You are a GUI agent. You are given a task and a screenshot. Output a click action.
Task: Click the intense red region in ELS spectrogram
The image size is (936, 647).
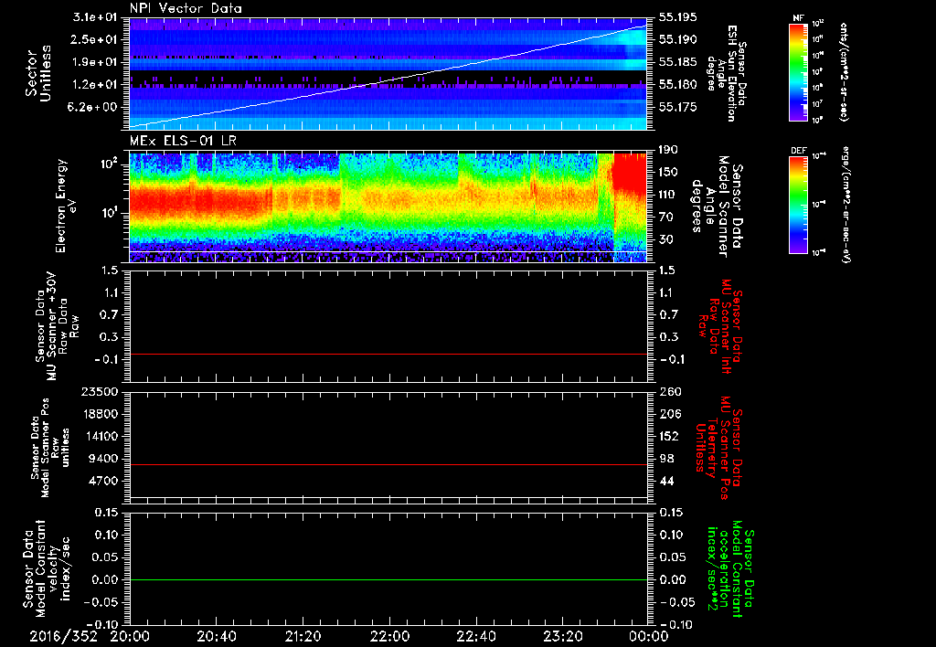click(631, 174)
